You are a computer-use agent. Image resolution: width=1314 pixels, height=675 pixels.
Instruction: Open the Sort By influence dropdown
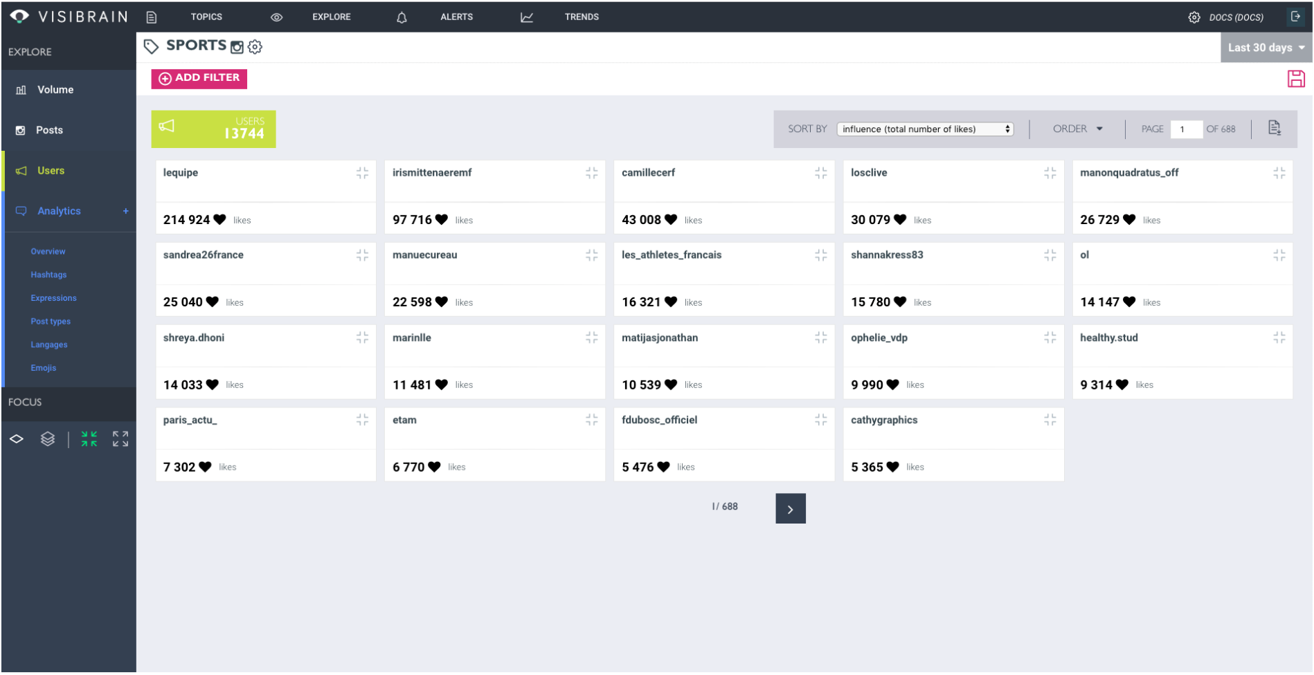click(925, 129)
